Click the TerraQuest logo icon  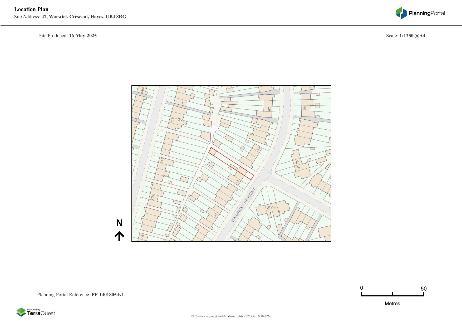(21, 312)
